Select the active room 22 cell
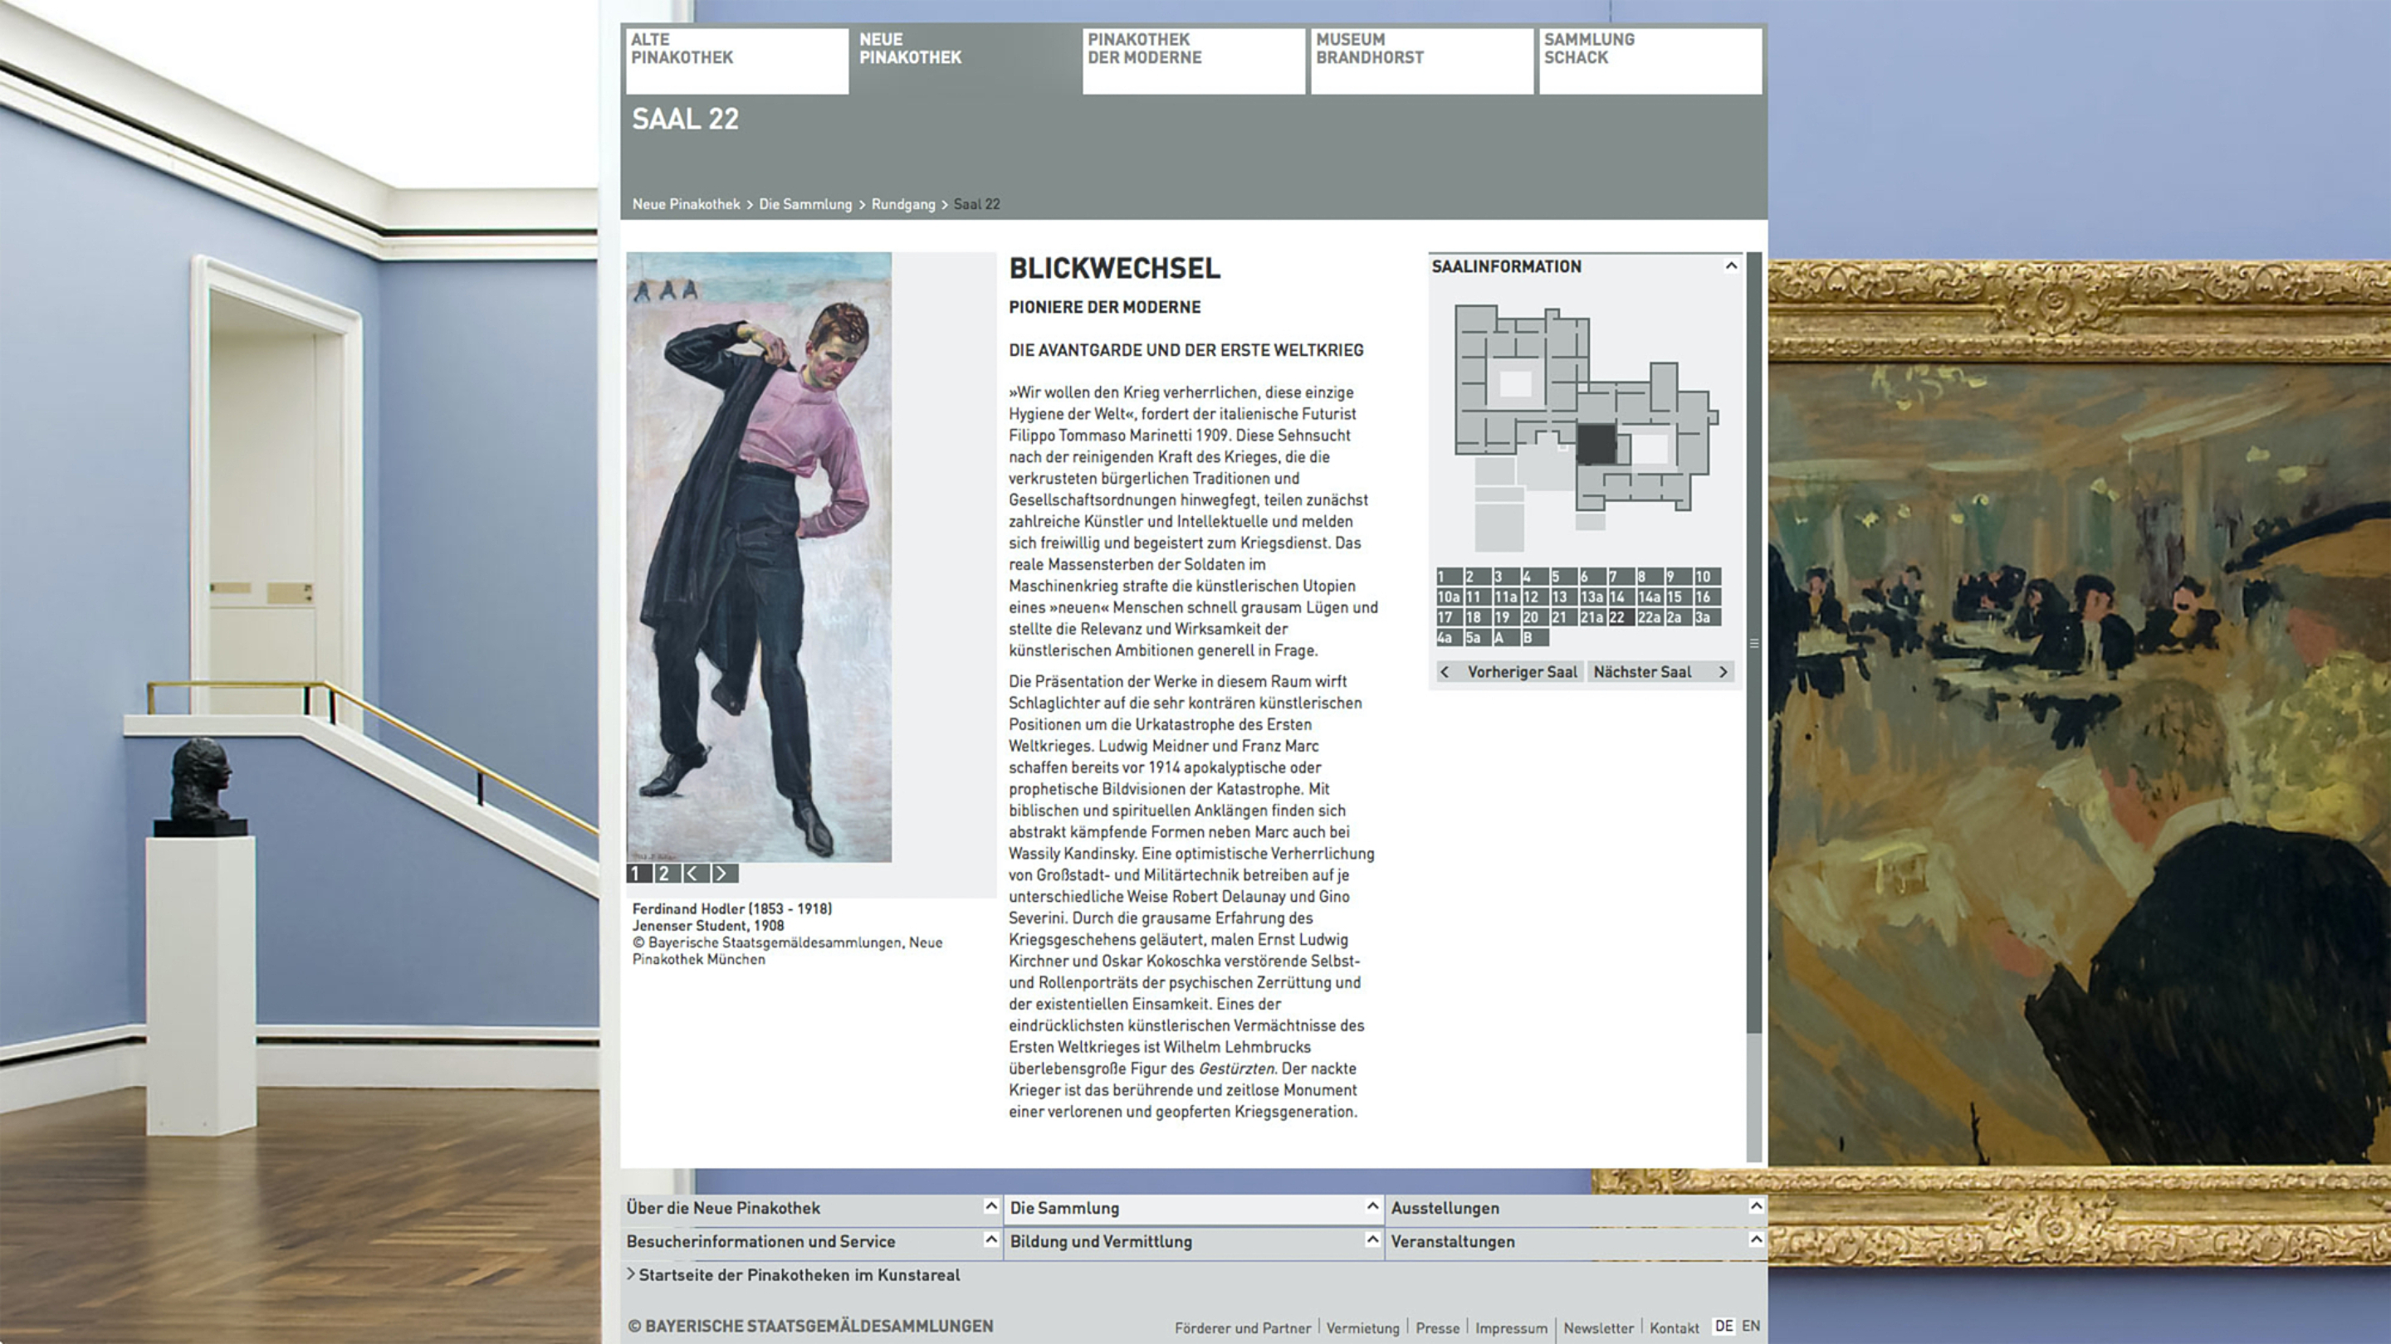 (x=1622, y=618)
